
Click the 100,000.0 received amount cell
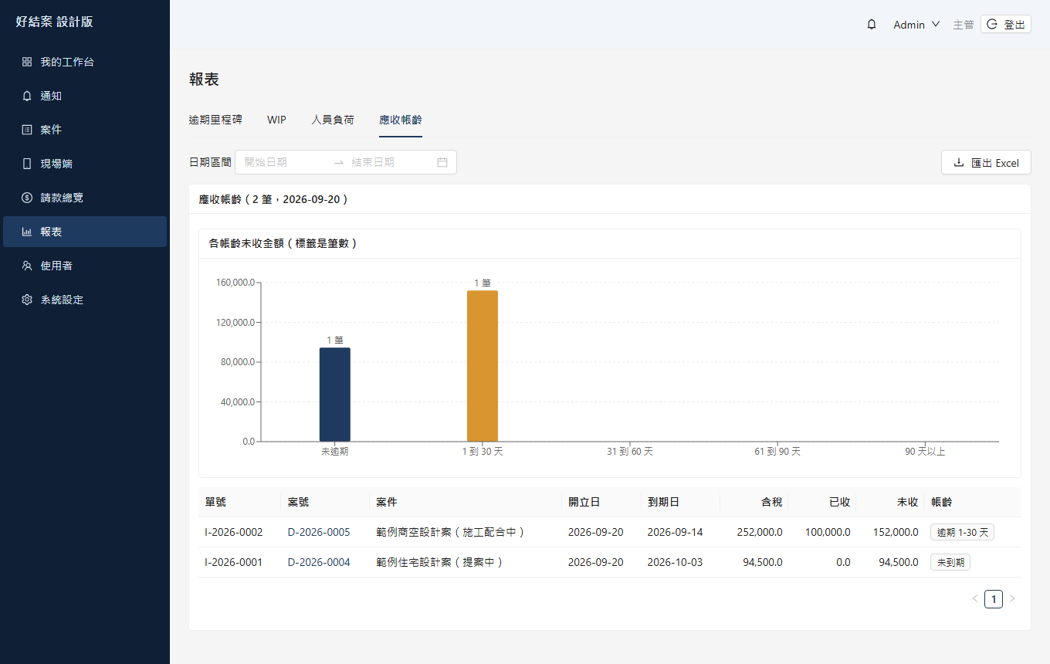pos(824,532)
